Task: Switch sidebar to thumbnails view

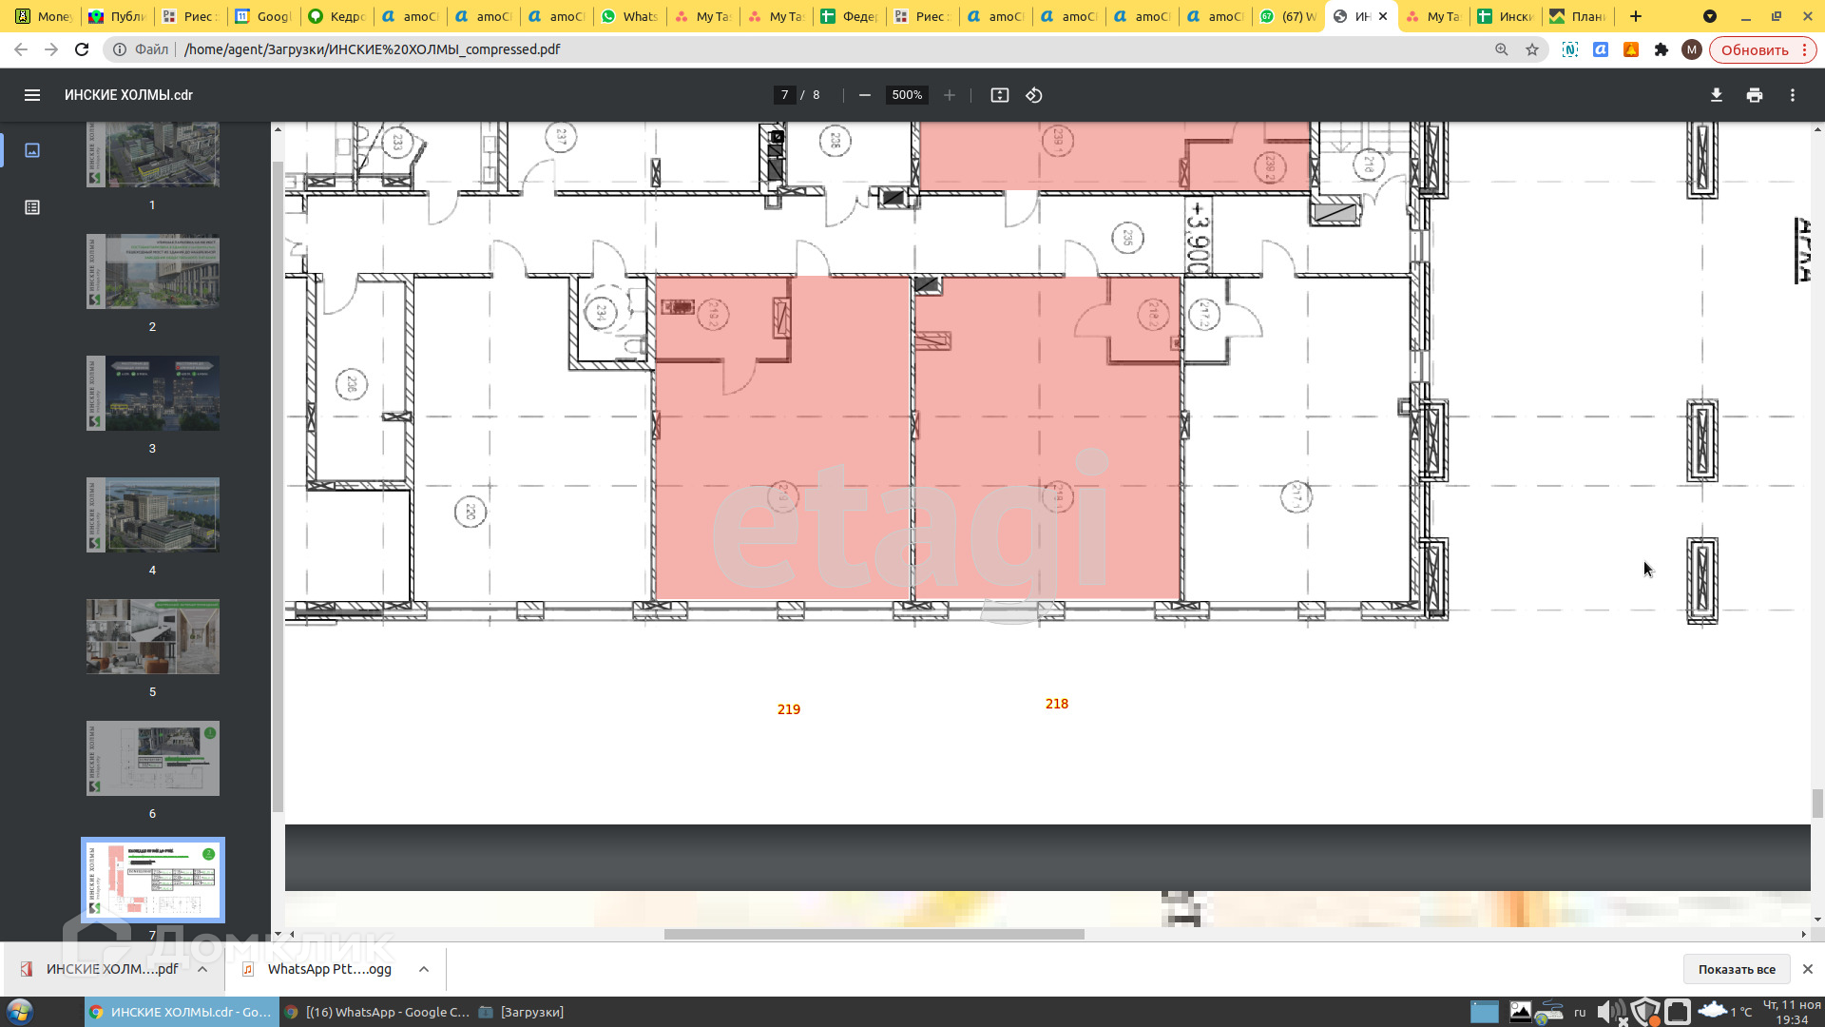Action: click(x=32, y=150)
